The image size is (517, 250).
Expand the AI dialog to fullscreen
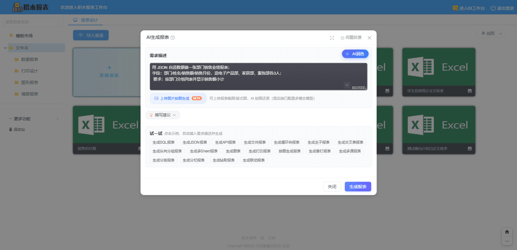click(x=332, y=38)
